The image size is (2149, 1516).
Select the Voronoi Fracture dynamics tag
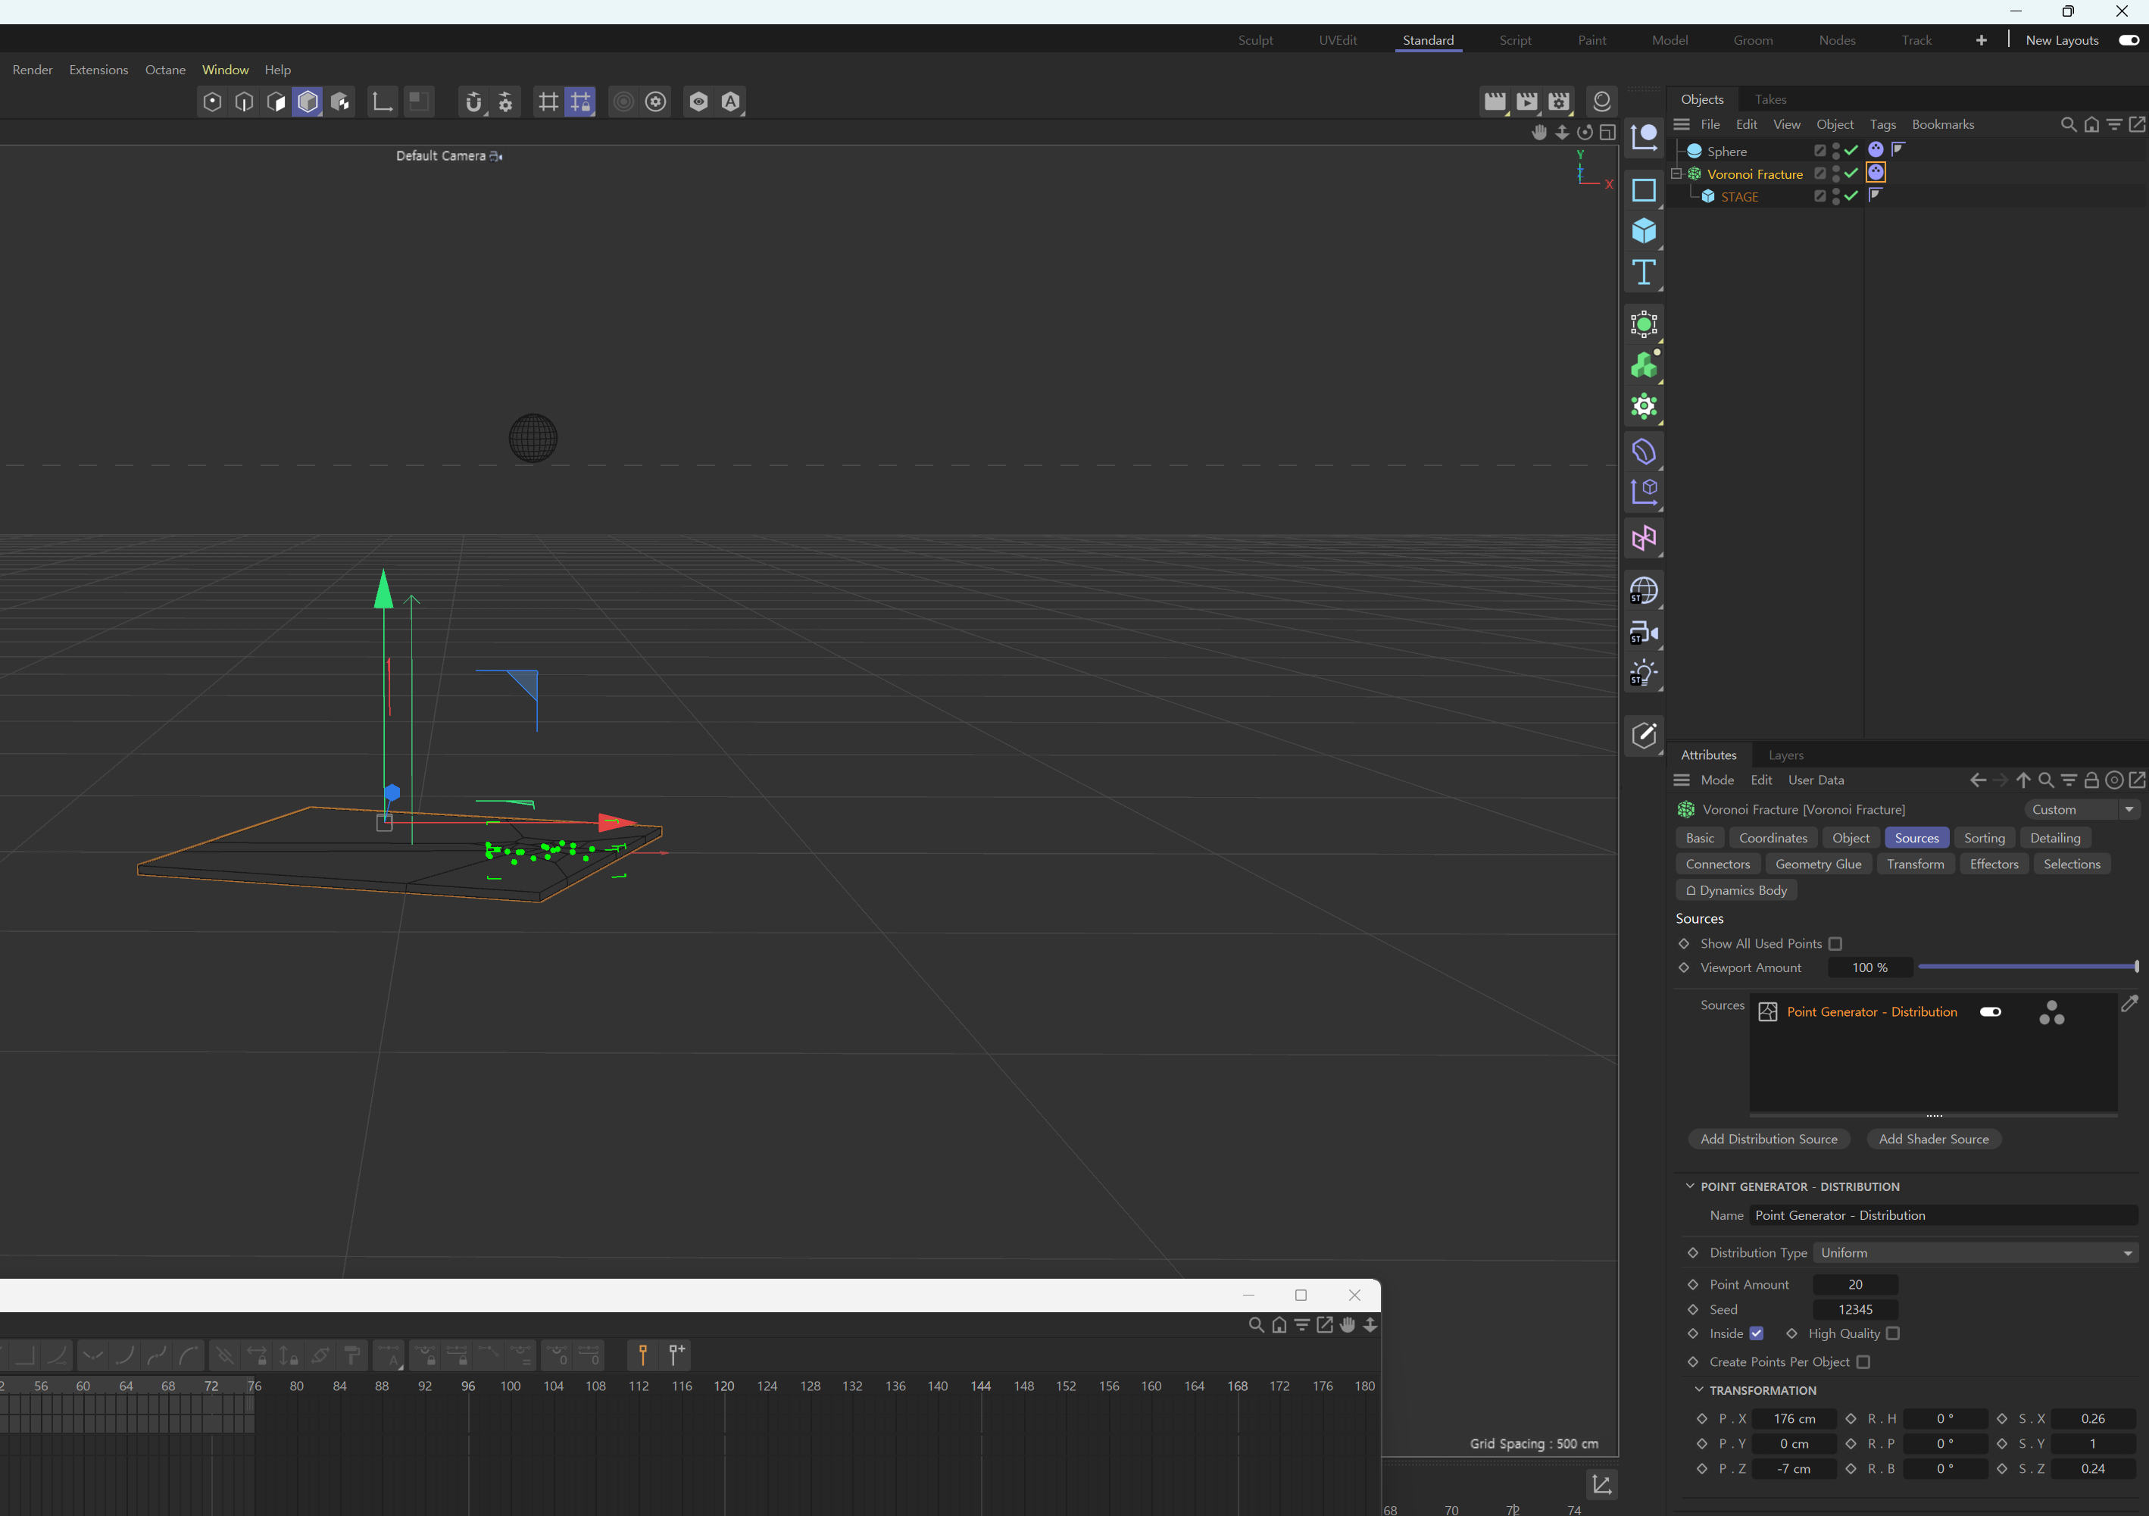click(x=1876, y=172)
